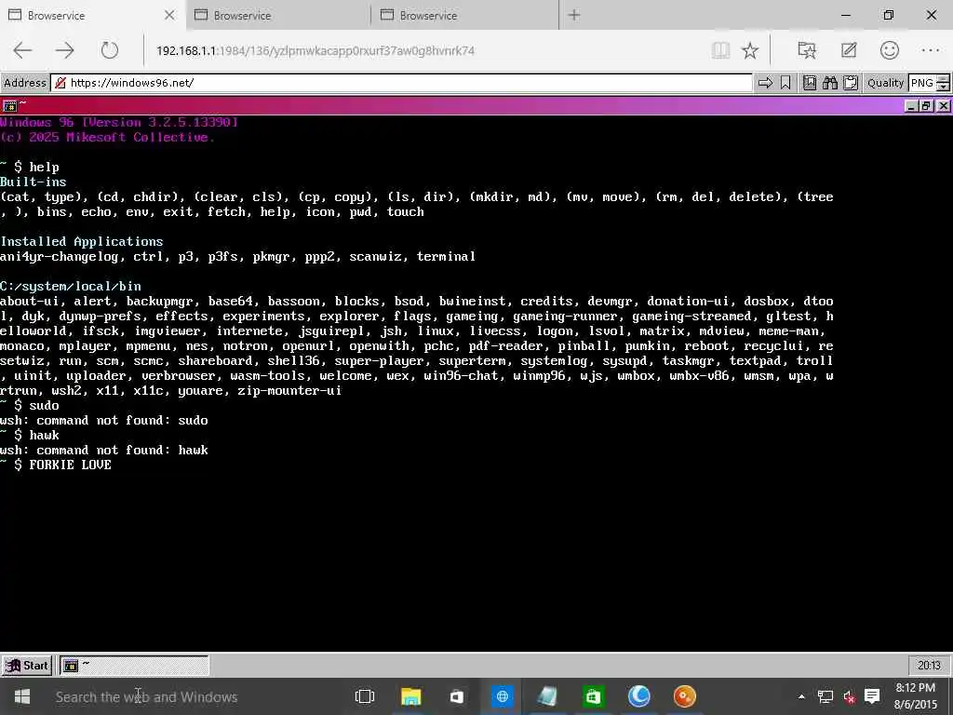Open the white Store bag taskbar icon

point(456,696)
